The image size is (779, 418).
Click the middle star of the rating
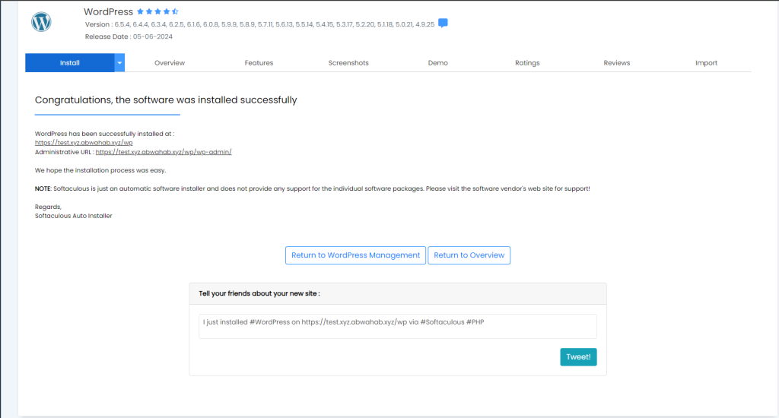[x=157, y=12]
